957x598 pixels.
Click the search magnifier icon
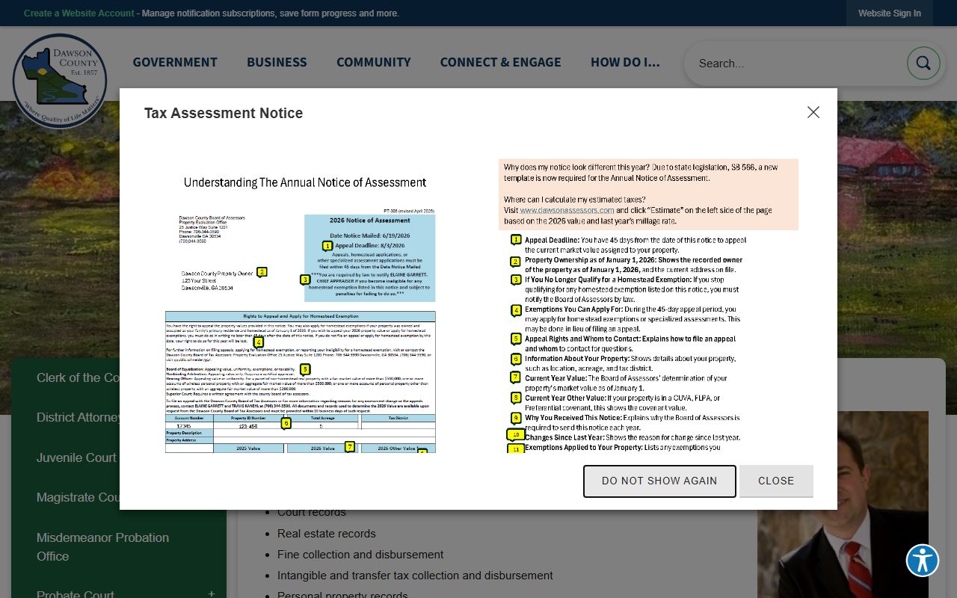point(923,64)
